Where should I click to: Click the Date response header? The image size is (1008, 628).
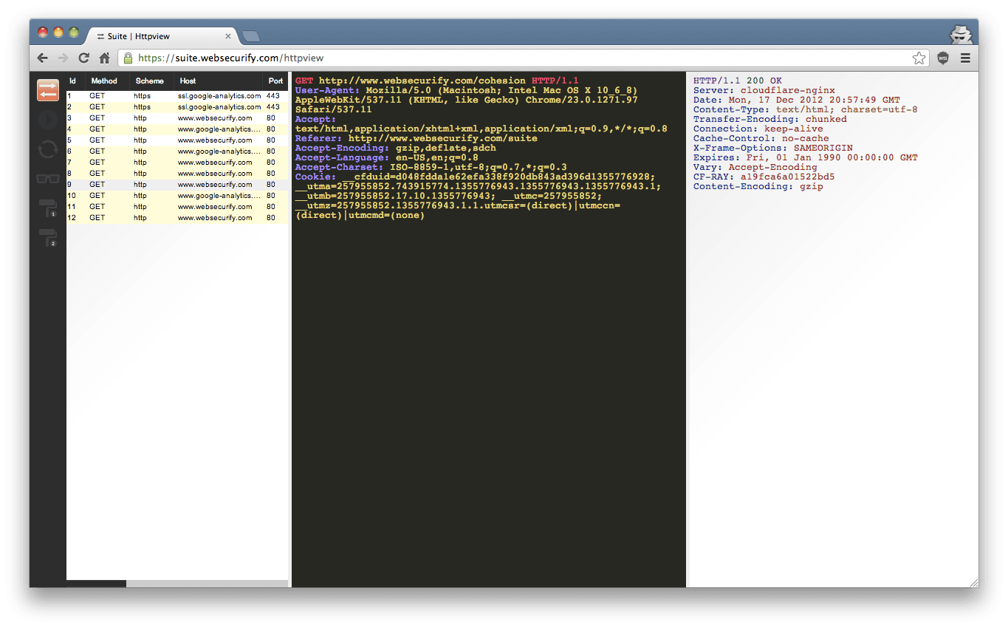click(796, 100)
